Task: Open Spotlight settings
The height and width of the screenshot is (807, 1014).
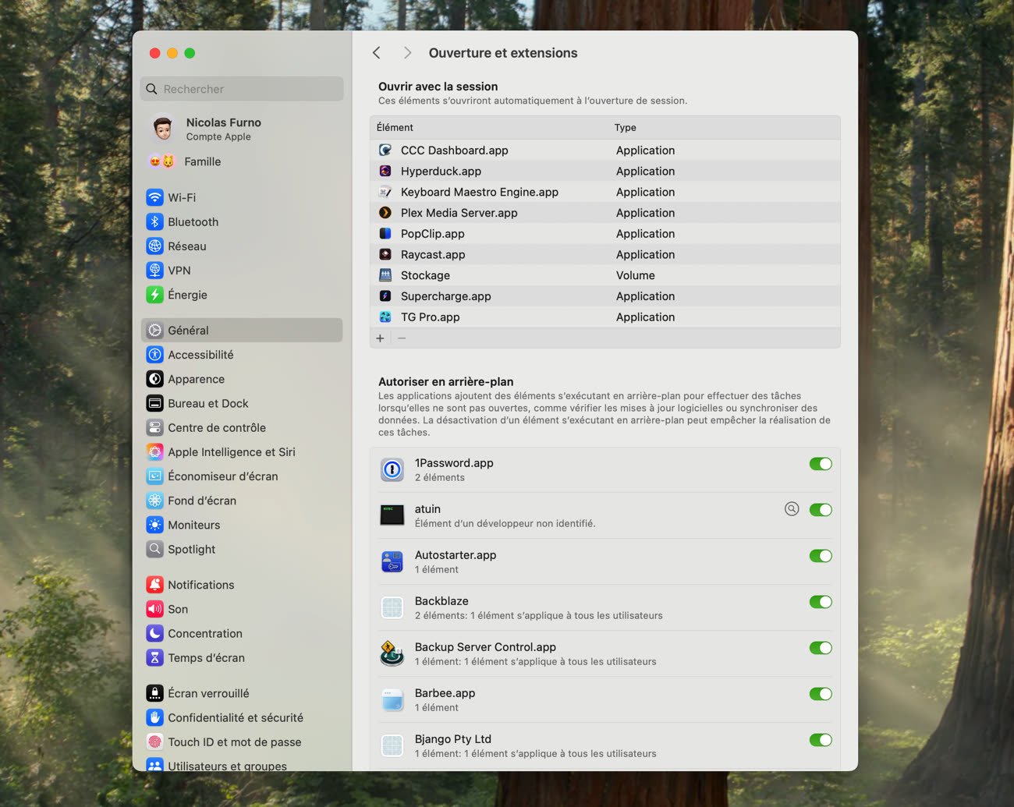Action: coord(242,549)
